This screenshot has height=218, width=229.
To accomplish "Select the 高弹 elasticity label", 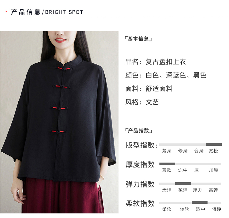I will (x=213, y=190).
